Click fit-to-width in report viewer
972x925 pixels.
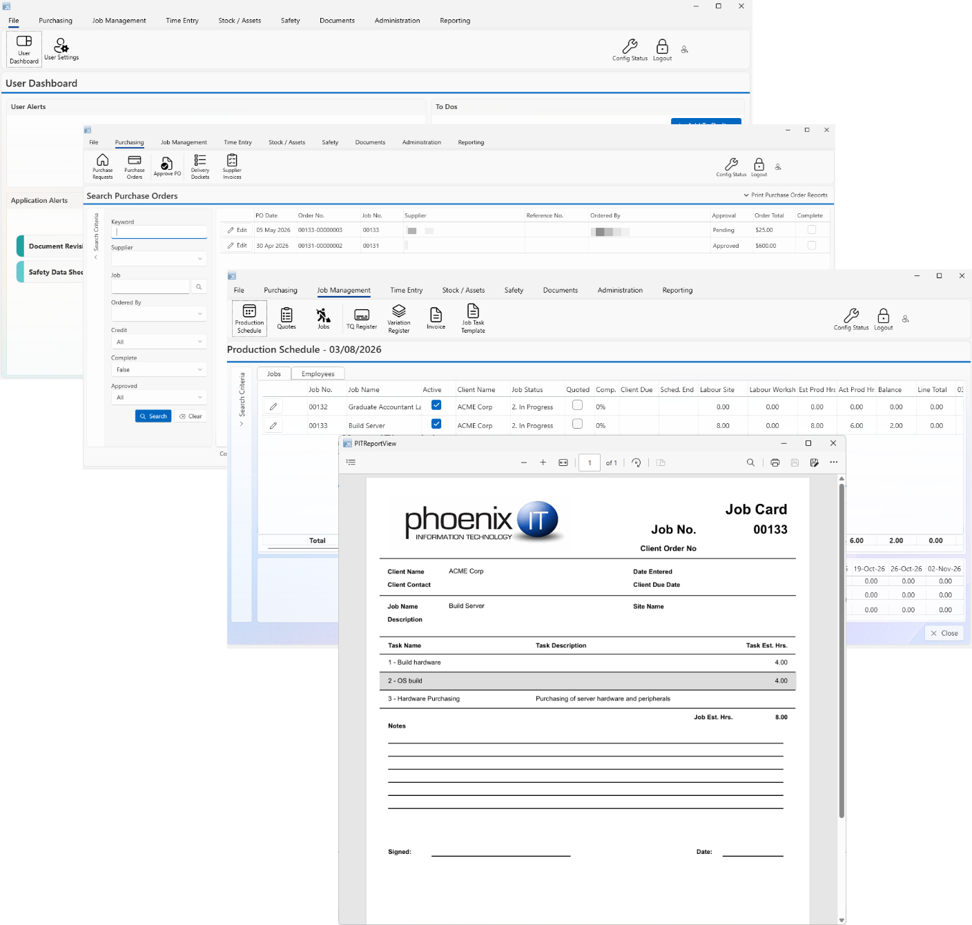(563, 463)
